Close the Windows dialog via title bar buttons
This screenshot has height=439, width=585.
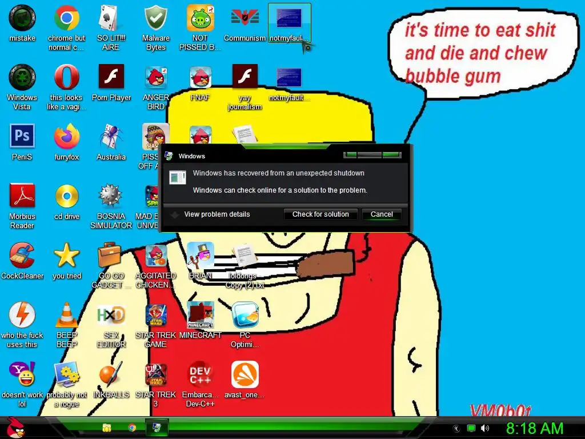(391, 154)
